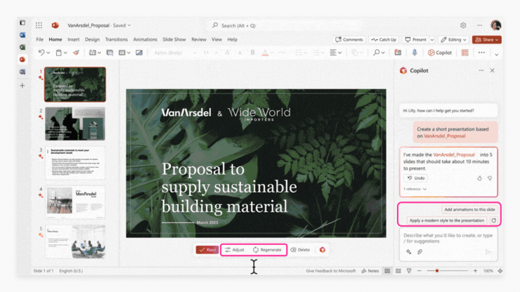Viewport: 520px width, 292px height.
Task: Click the zoom in plus button
Action: point(475,271)
